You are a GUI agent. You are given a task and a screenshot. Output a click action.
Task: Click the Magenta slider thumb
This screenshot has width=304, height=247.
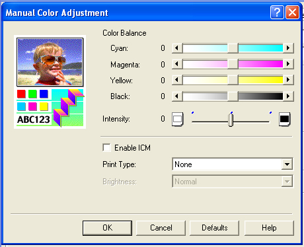[x=233, y=64]
